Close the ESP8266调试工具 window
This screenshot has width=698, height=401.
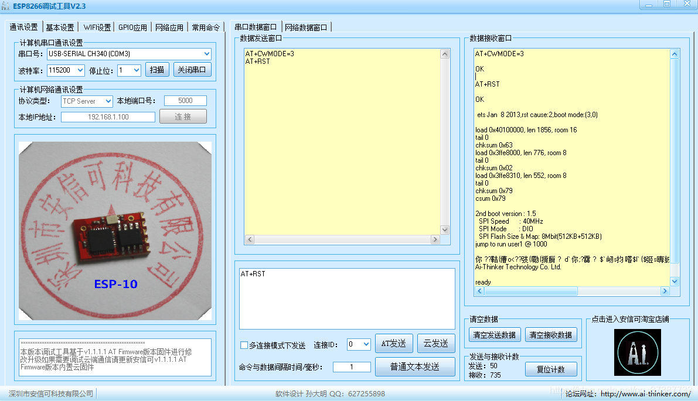click(686, 5)
